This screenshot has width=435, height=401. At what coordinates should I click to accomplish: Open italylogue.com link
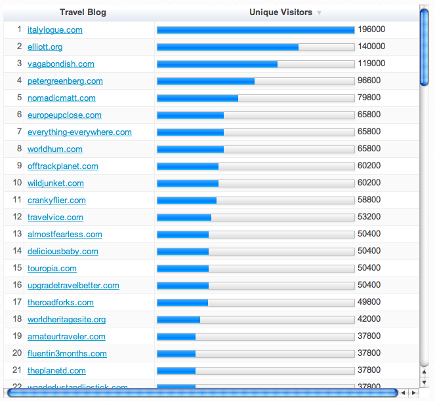pyautogui.click(x=55, y=30)
